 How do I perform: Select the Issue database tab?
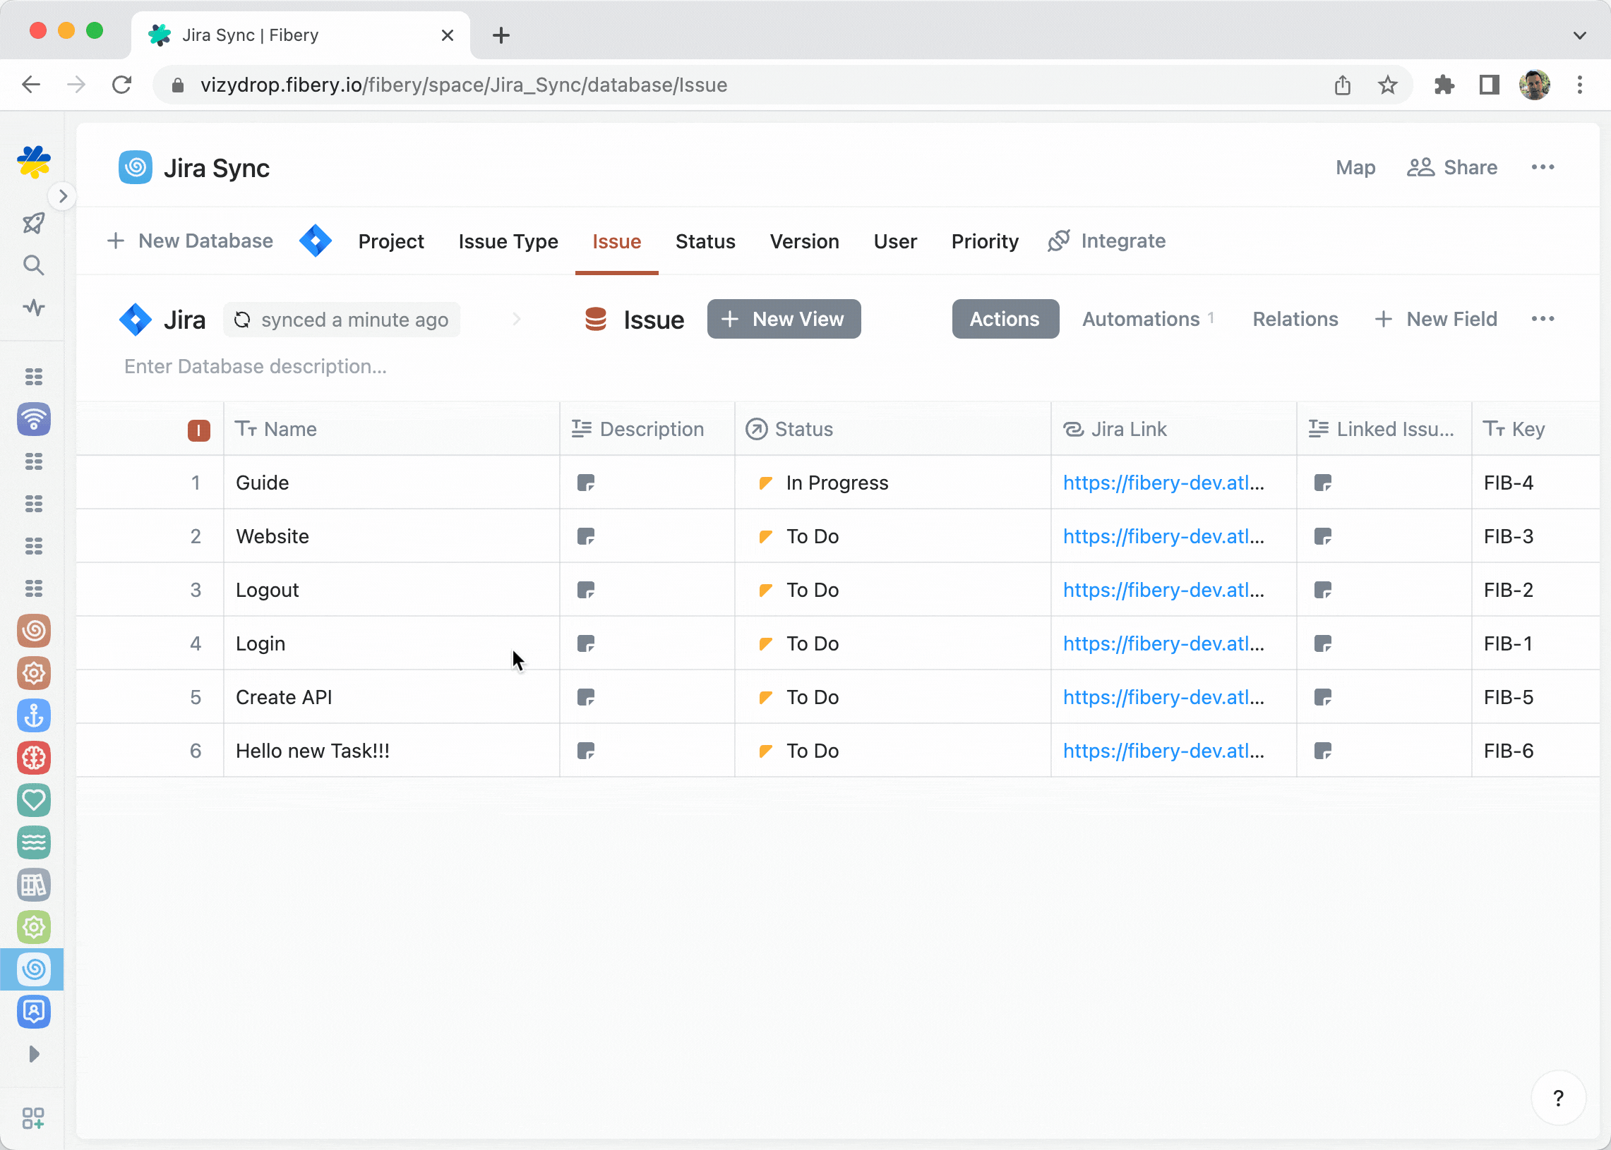point(616,241)
